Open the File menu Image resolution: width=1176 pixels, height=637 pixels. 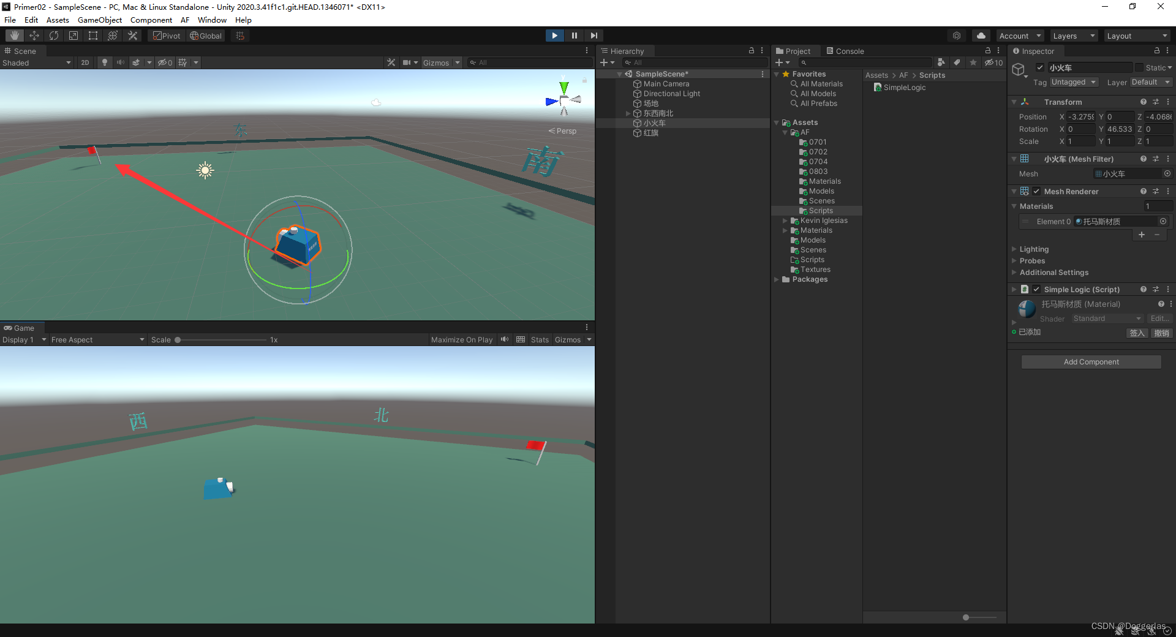pyautogui.click(x=10, y=20)
